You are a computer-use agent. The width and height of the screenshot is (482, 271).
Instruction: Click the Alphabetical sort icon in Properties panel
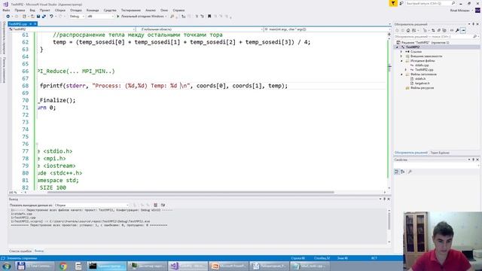pos(403,172)
